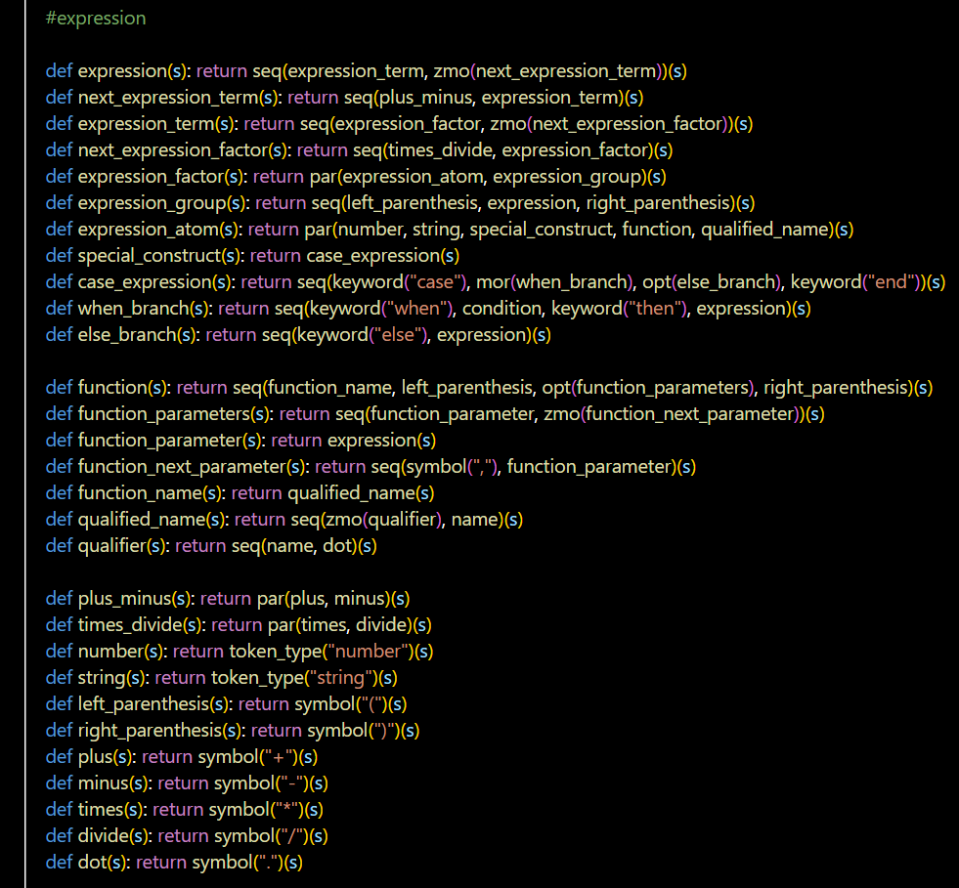Click the 'def expression_group(s)' definition name
This screenshot has height=888, width=959.
pyautogui.click(x=152, y=202)
